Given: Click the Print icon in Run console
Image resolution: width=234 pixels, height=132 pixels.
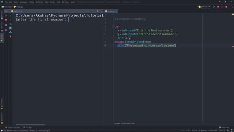Looking at the screenshot, I should pos(11,32).
